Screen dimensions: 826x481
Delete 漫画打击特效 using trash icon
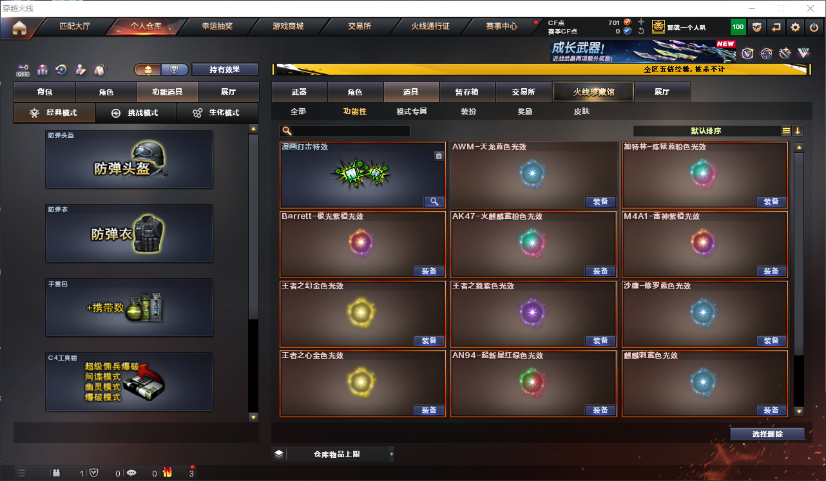[439, 156]
